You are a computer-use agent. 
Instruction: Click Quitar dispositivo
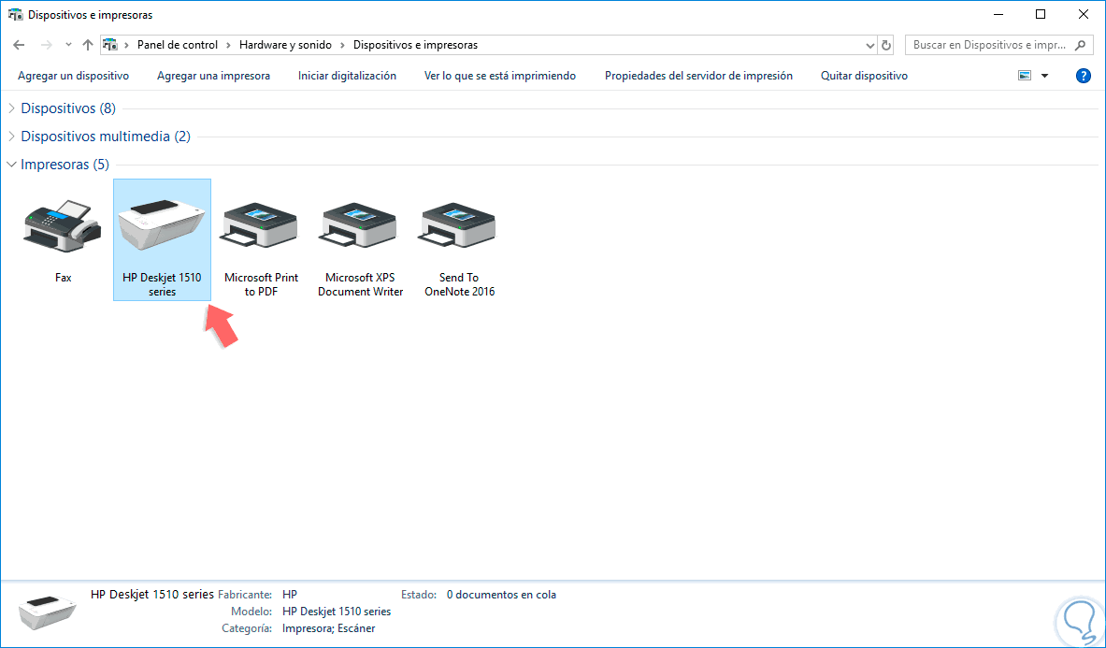tap(864, 76)
